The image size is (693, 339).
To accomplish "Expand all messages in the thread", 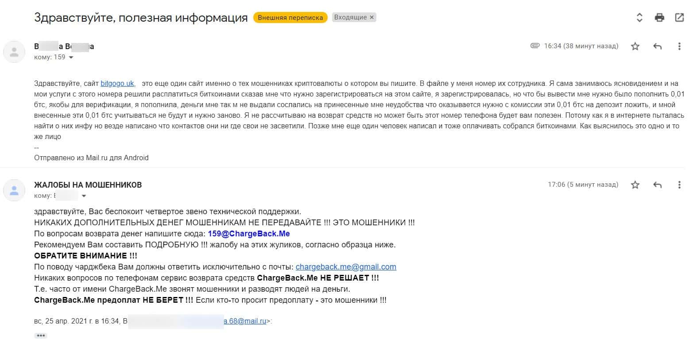I will 639,18.
